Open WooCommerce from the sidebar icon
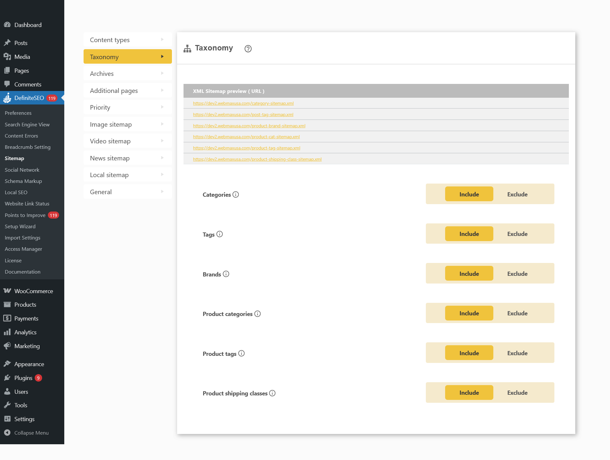Viewport: 610px width, 460px height. (x=7, y=291)
